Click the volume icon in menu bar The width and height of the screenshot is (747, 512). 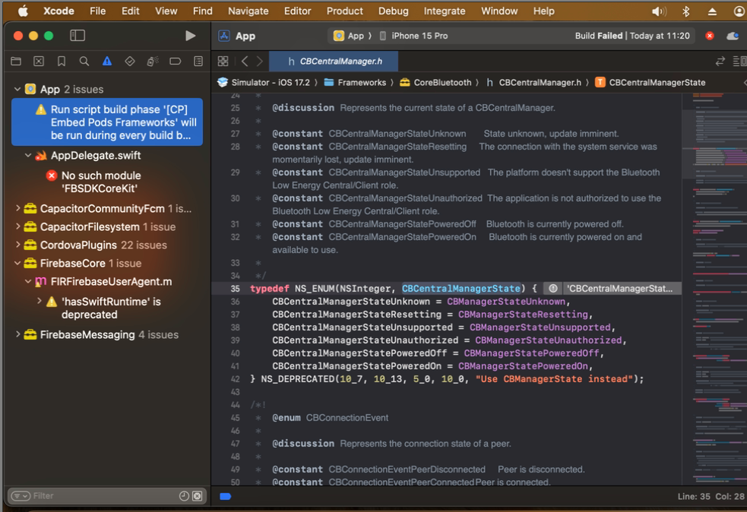659,11
